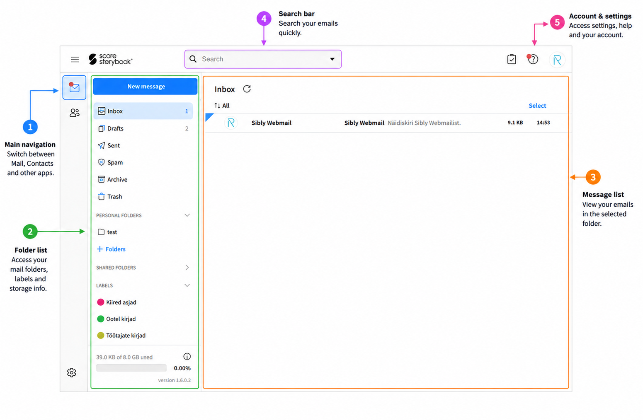This screenshot has width=643, height=420.
Task: Open the All sort filter dropdown
Action: click(x=222, y=106)
